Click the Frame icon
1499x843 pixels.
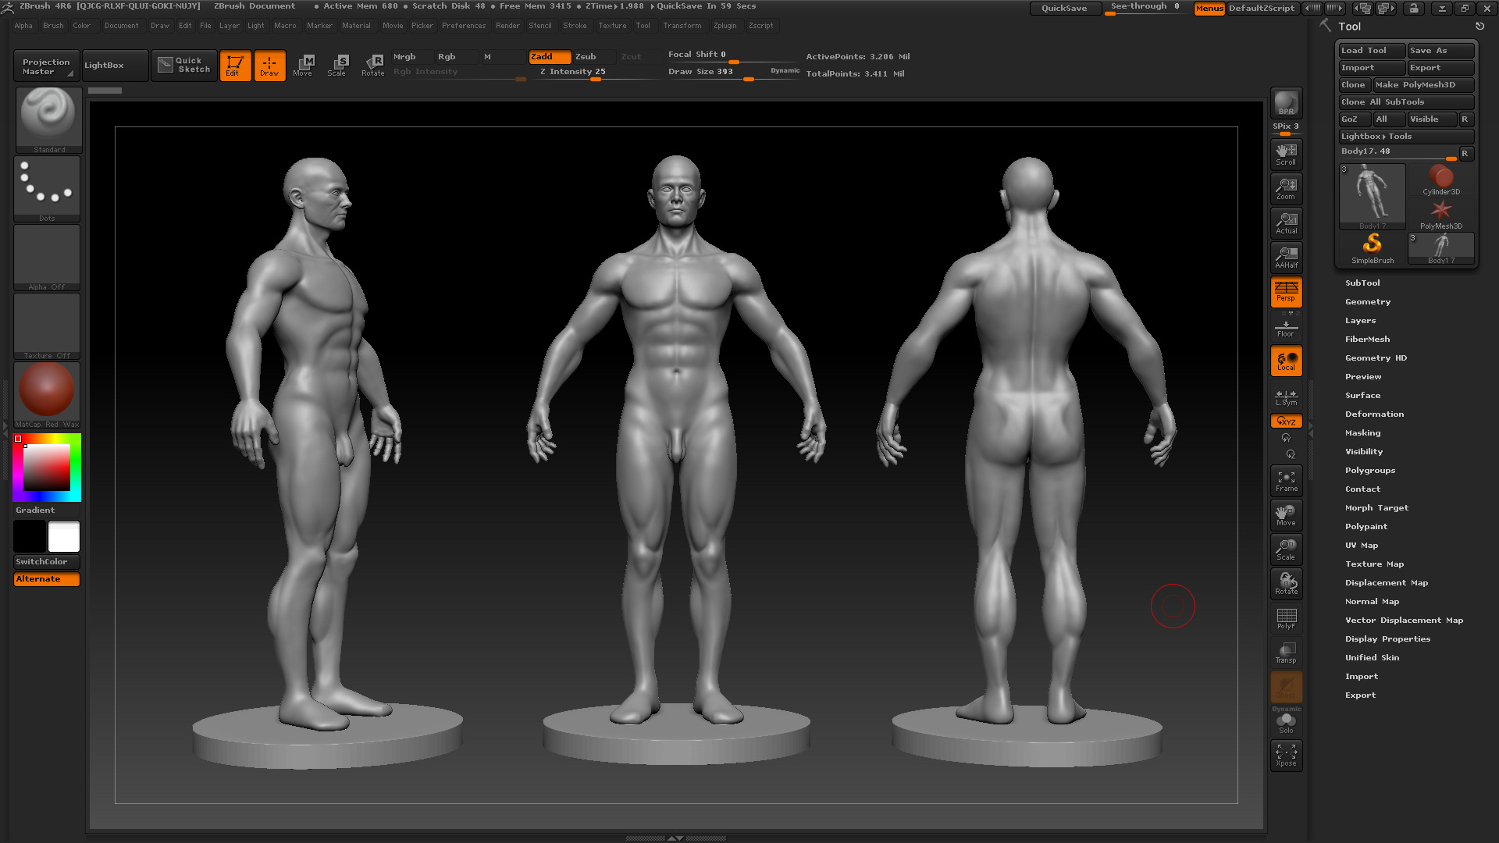pos(1286,481)
